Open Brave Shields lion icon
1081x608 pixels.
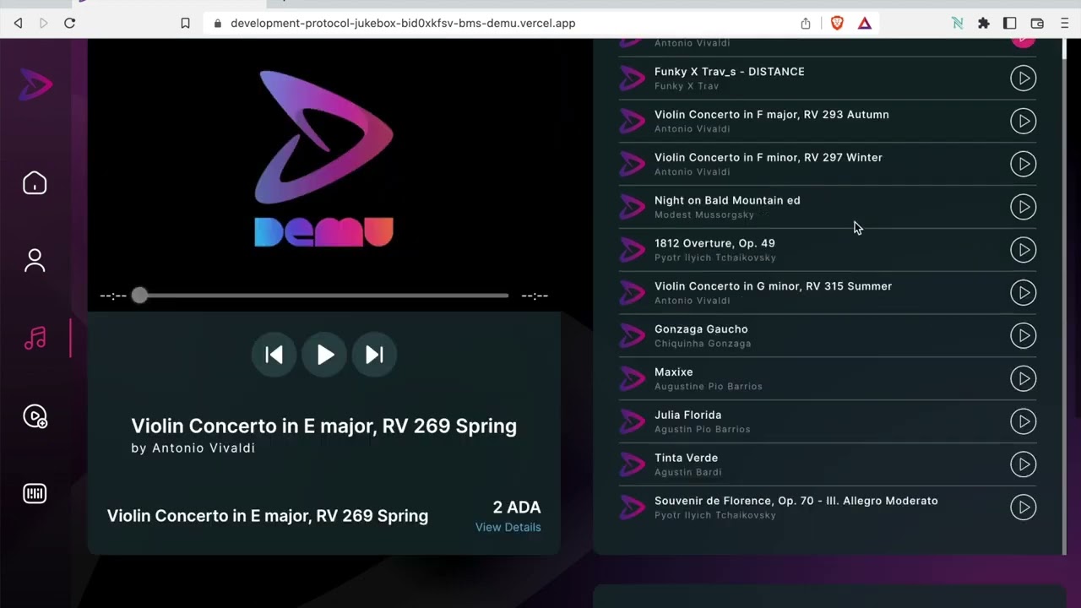click(837, 24)
